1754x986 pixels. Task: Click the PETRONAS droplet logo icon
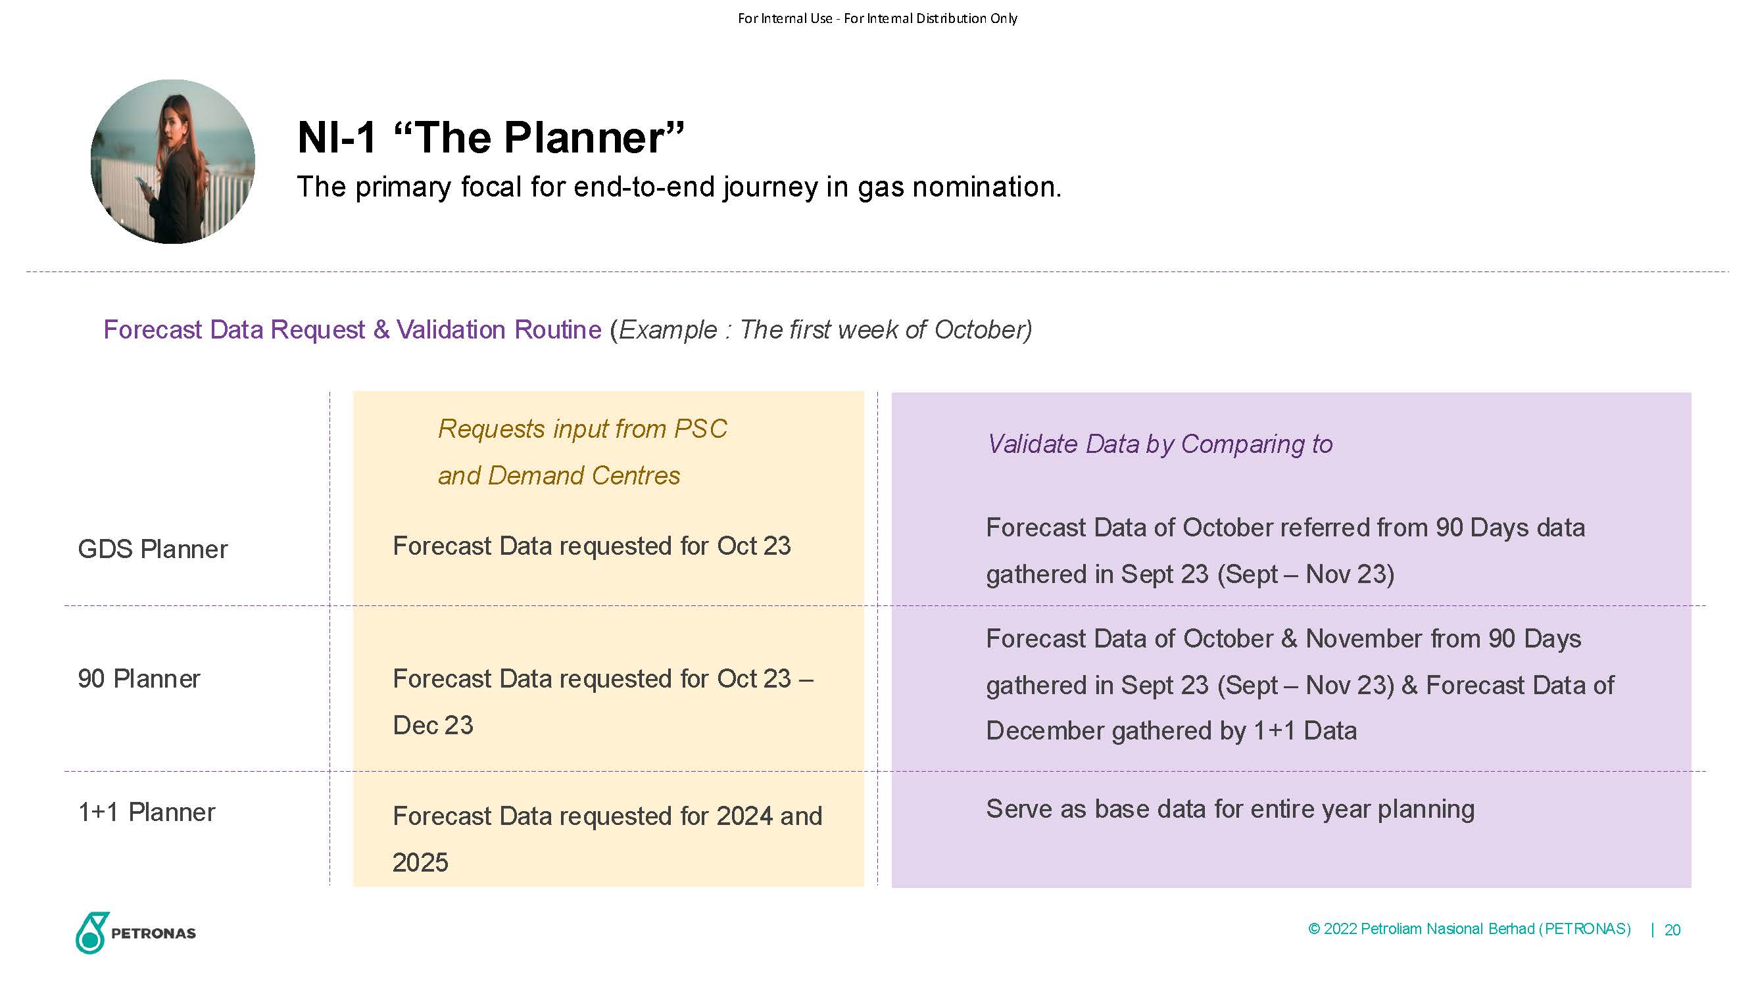(92, 932)
